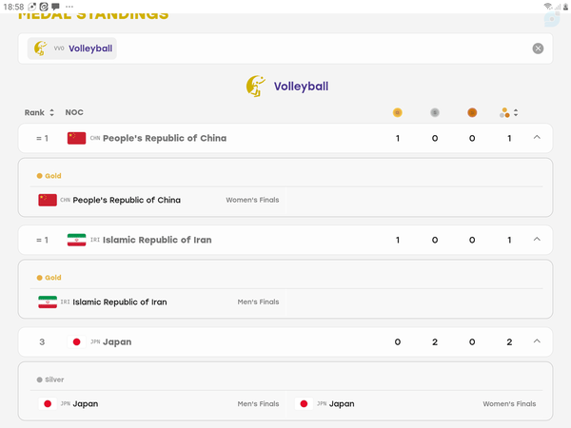571x428 pixels.
Task: Click Japan name in Women's Finals silver entry
Action: tap(342, 403)
